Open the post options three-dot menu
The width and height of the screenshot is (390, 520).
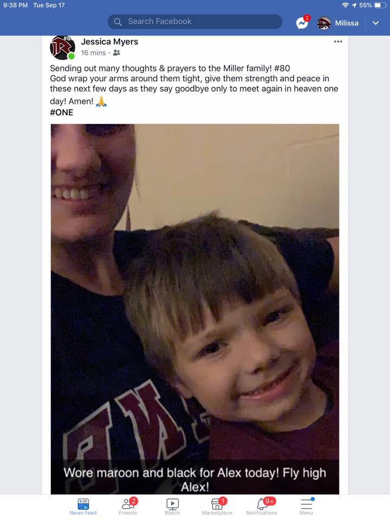point(338,42)
